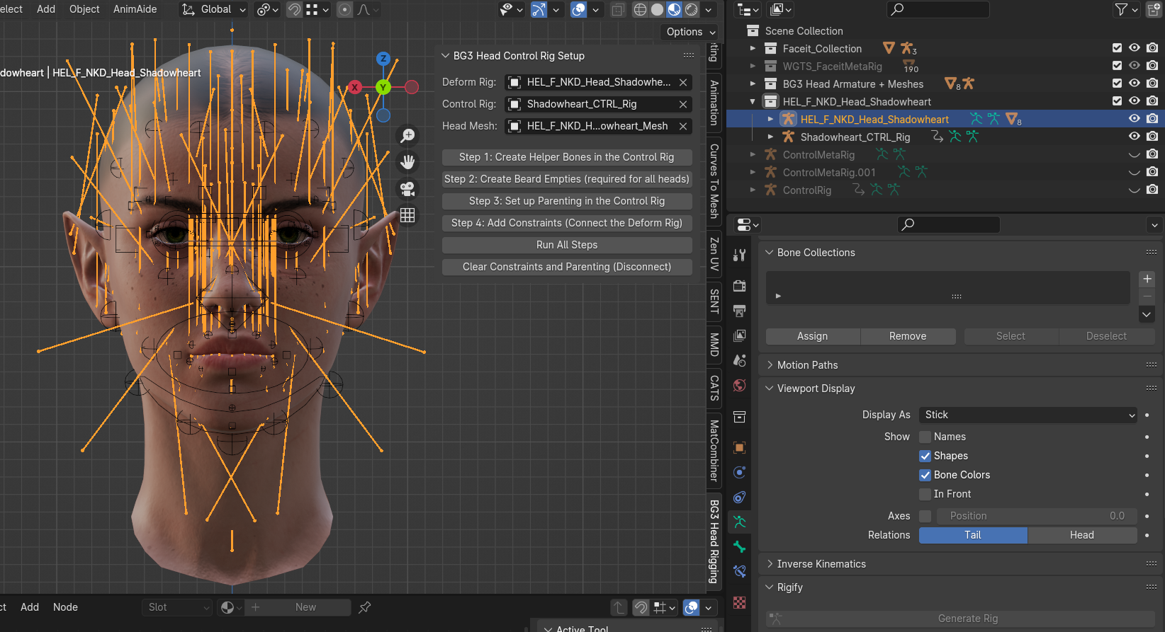The height and width of the screenshot is (632, 1165).
Task: Switch to BG3 Head Rigging sidebar tab
Action: [714, 541]
